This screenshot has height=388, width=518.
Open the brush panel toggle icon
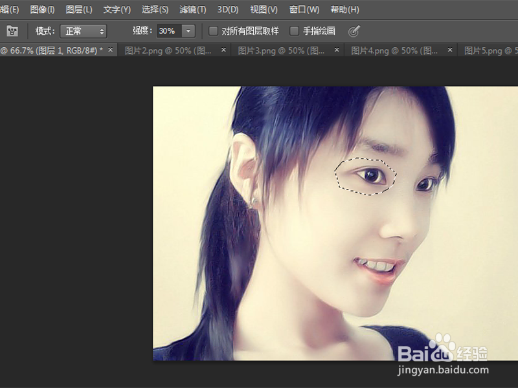(12, 31)
